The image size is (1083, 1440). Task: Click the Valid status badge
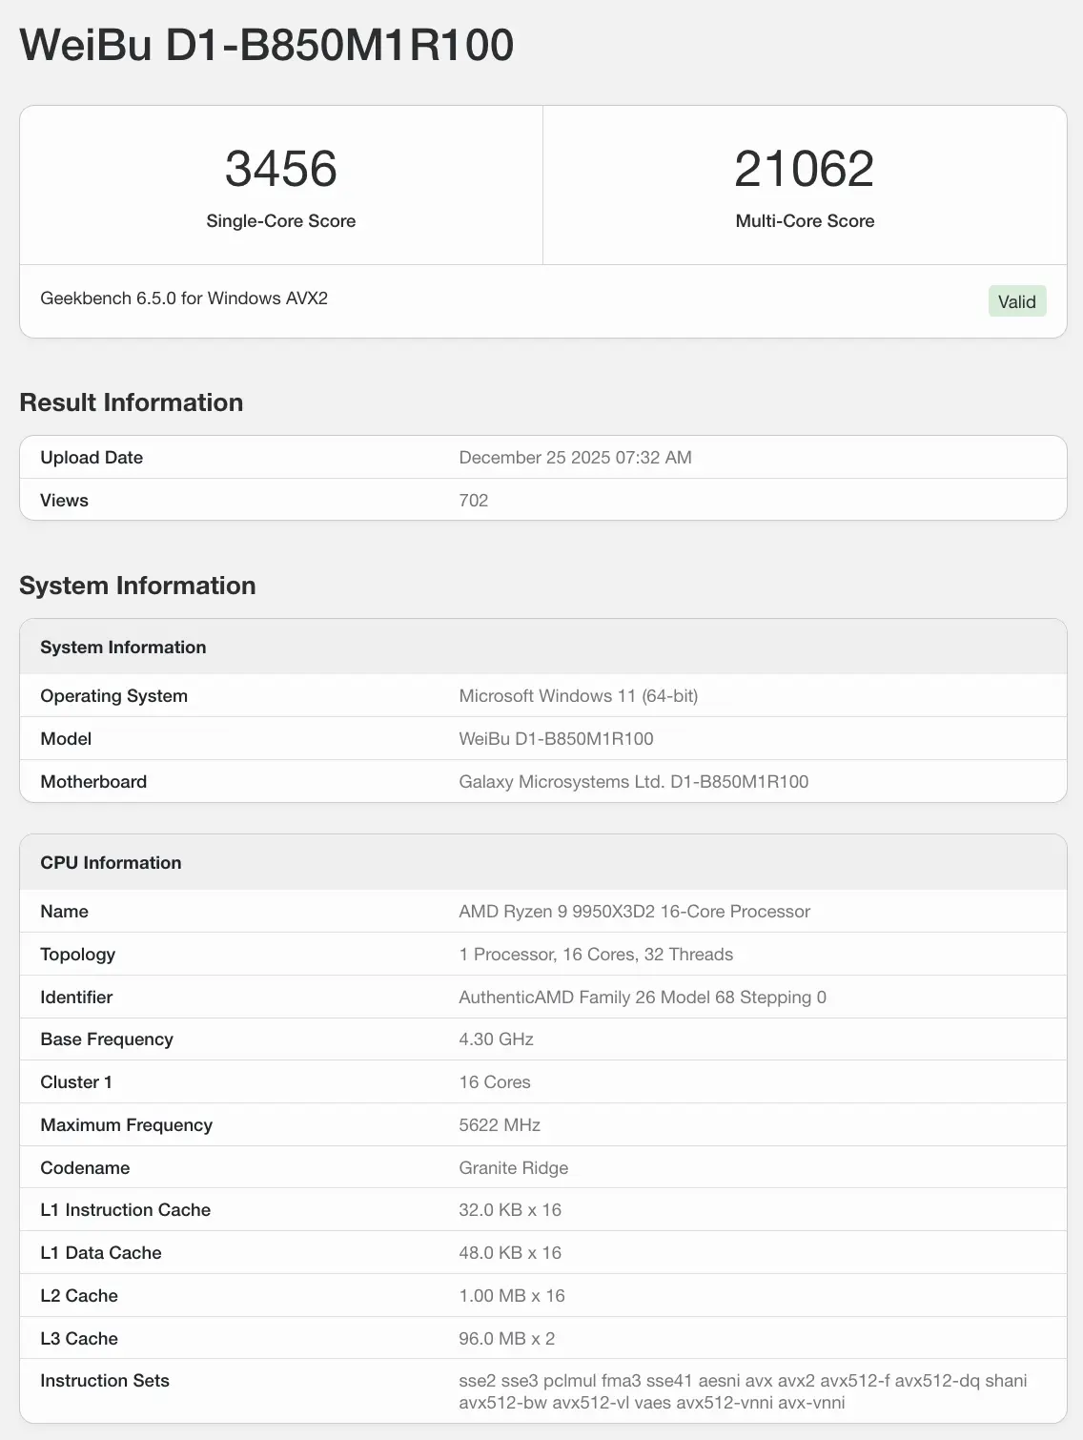click(x=1016, y=301)
